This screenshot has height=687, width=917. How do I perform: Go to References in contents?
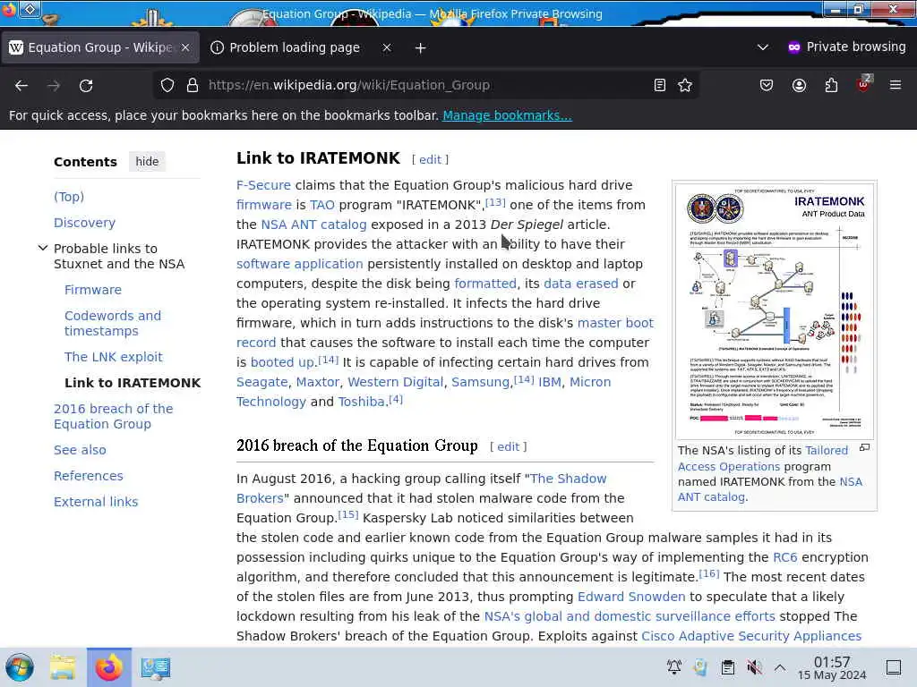[x=89, y=476]
